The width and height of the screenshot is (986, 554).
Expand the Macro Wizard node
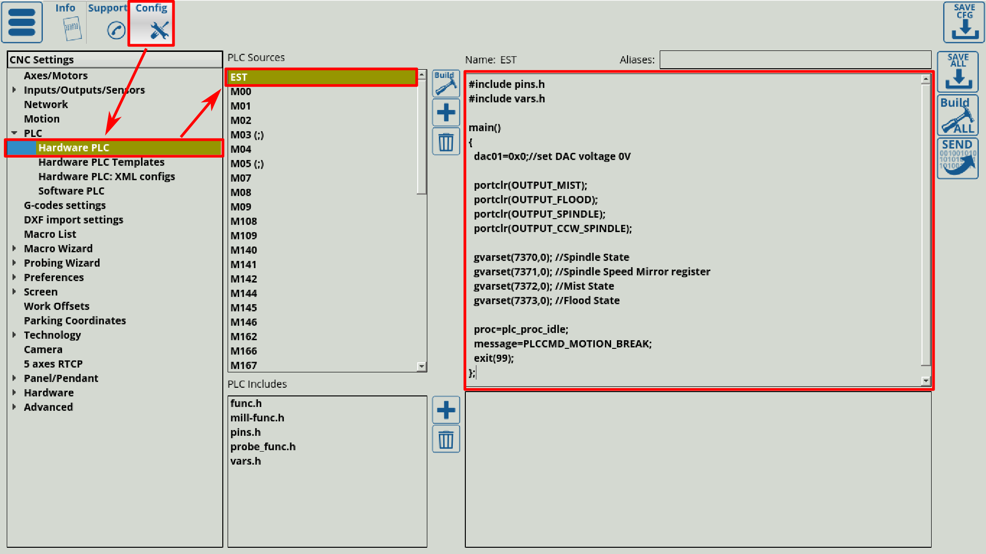coord(14,248)
